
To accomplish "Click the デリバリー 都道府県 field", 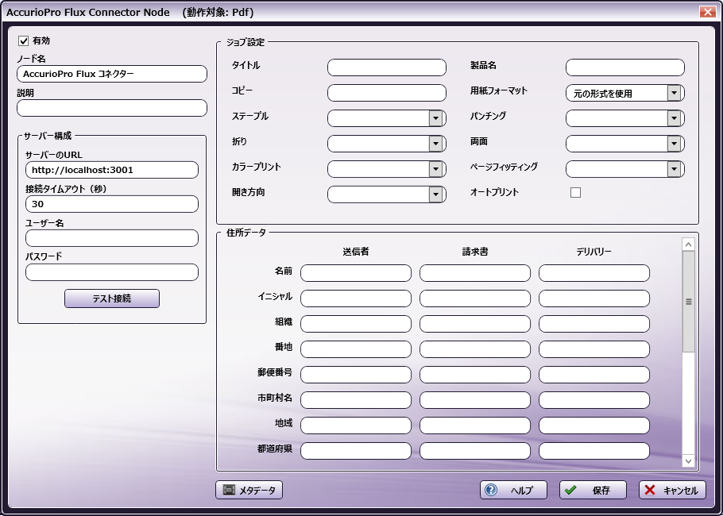I will (x=594, y=451).
